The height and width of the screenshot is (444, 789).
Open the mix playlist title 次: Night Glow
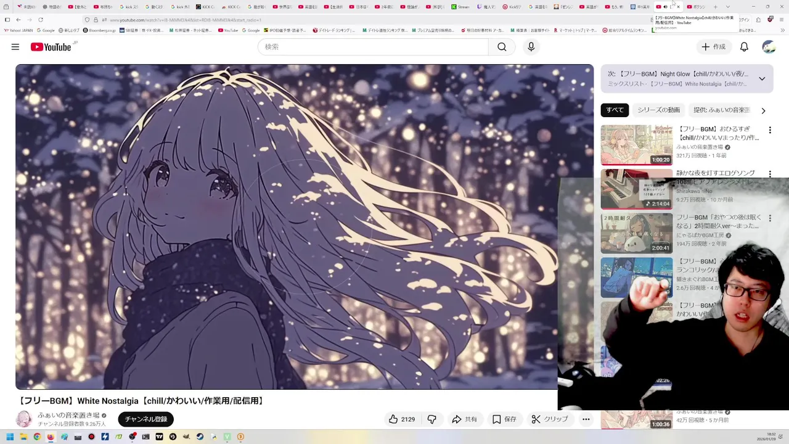tap(678, 74)
